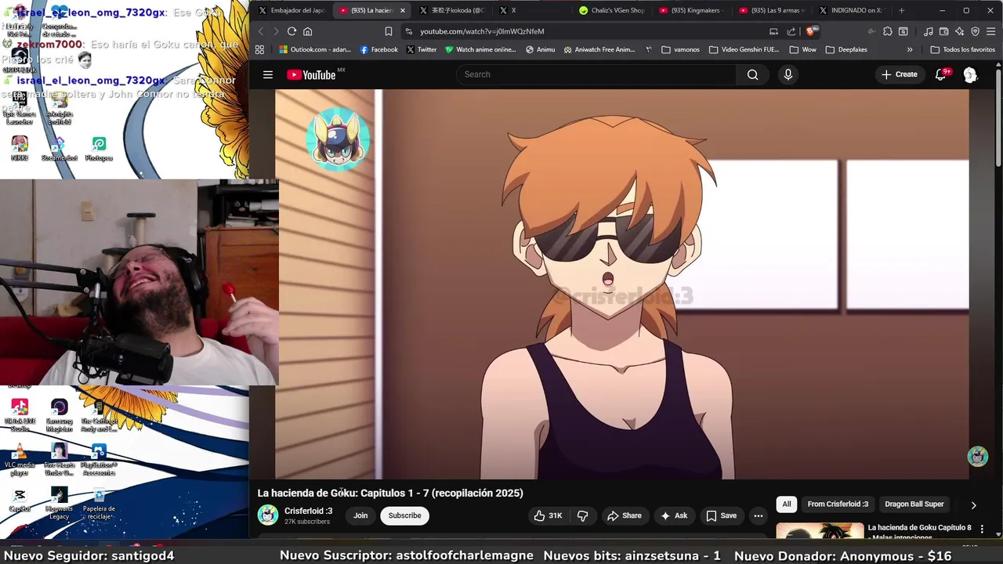
Task: Switch to Chaliz's VGen Shop tab
Action: coord(611,10)
